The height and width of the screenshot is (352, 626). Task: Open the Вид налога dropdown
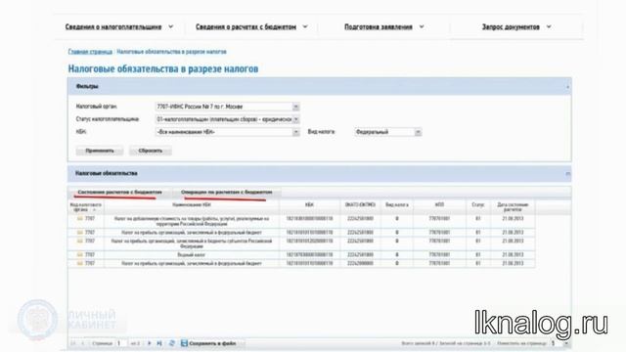click(418, 132)
